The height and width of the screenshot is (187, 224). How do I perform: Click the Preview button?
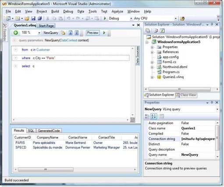tap(93, 32)
